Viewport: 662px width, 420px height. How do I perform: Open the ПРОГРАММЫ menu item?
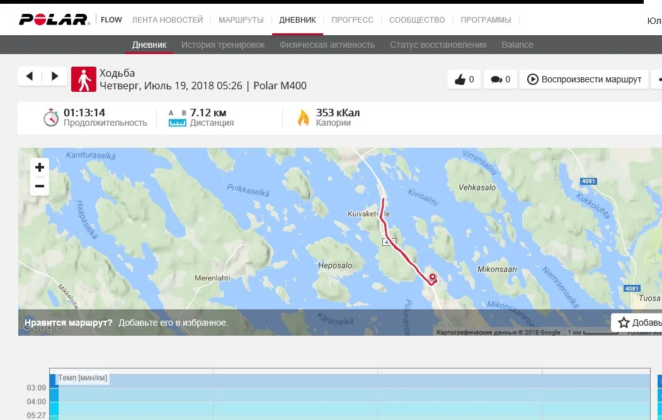[486, 19]
